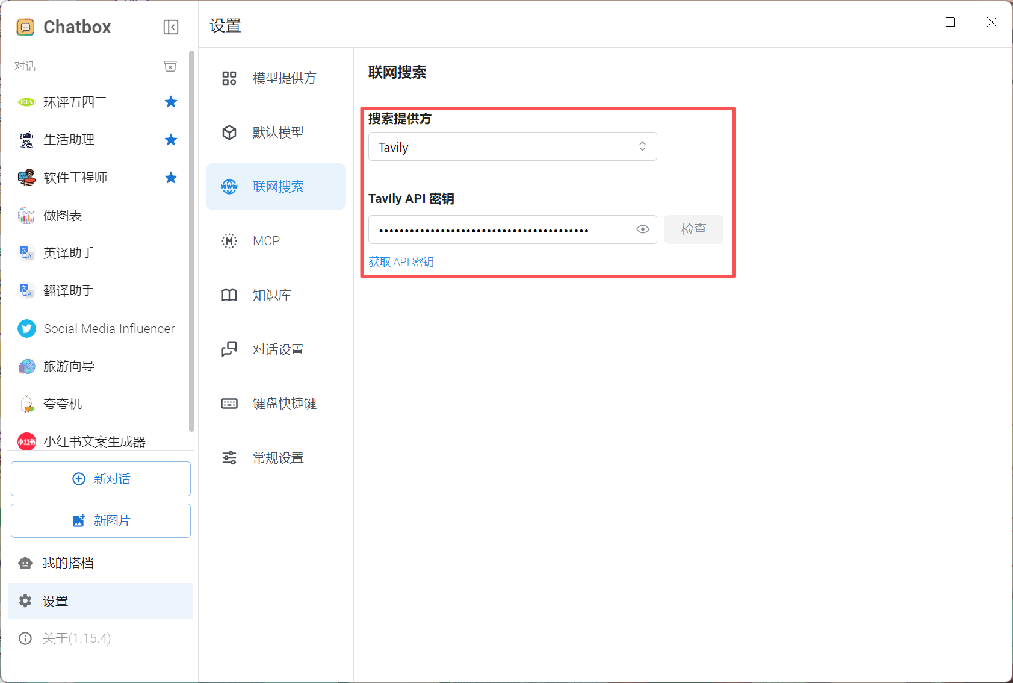Unstar the 环评五四三 conversation

[x=171, y=102]
